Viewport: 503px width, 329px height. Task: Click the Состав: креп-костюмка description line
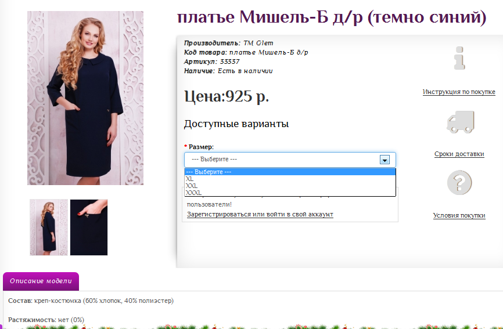[x=91, y=301]
